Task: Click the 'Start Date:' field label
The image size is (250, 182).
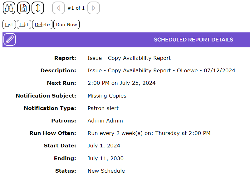Action: point(60,146)
